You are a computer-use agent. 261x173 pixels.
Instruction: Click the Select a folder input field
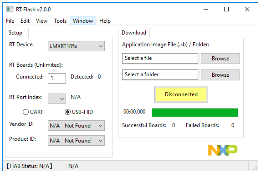(x=160, y=74)
